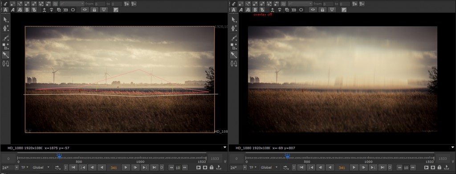
Task: Toggle the lock button in right viewer toolbar
Action: pyautogui.click(x=322, y=10)
